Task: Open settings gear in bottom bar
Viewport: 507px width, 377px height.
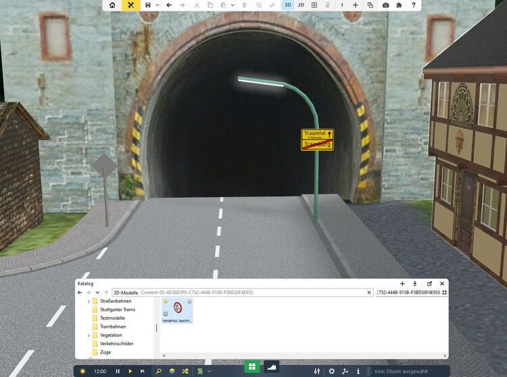Action: click(x=331, y=371)
